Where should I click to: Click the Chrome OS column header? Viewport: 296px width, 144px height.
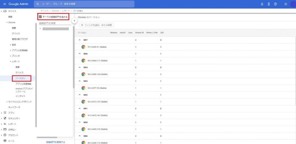click(x=139, y=33)
